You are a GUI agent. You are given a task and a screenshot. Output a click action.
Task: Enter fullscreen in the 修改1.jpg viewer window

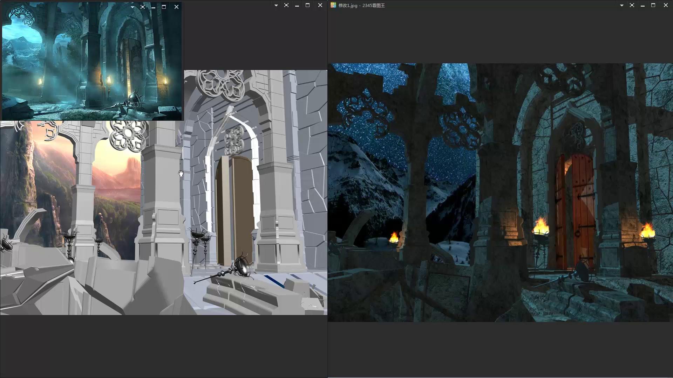(x=632, y=5)
